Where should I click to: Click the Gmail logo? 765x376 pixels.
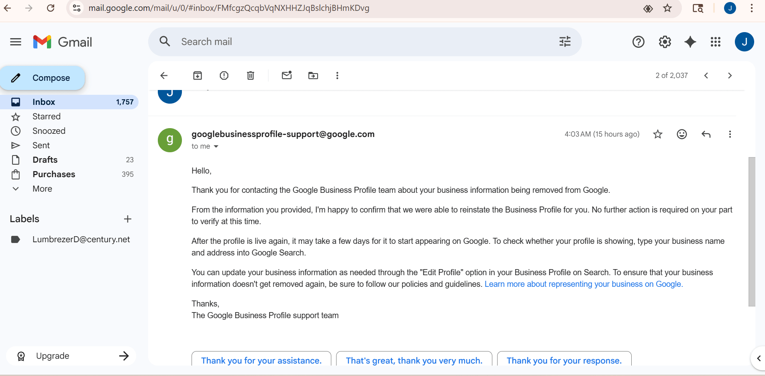click(63, 42)
